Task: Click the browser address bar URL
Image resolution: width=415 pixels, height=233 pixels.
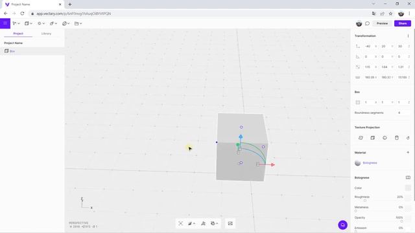Action: click(x=73, y=14)
